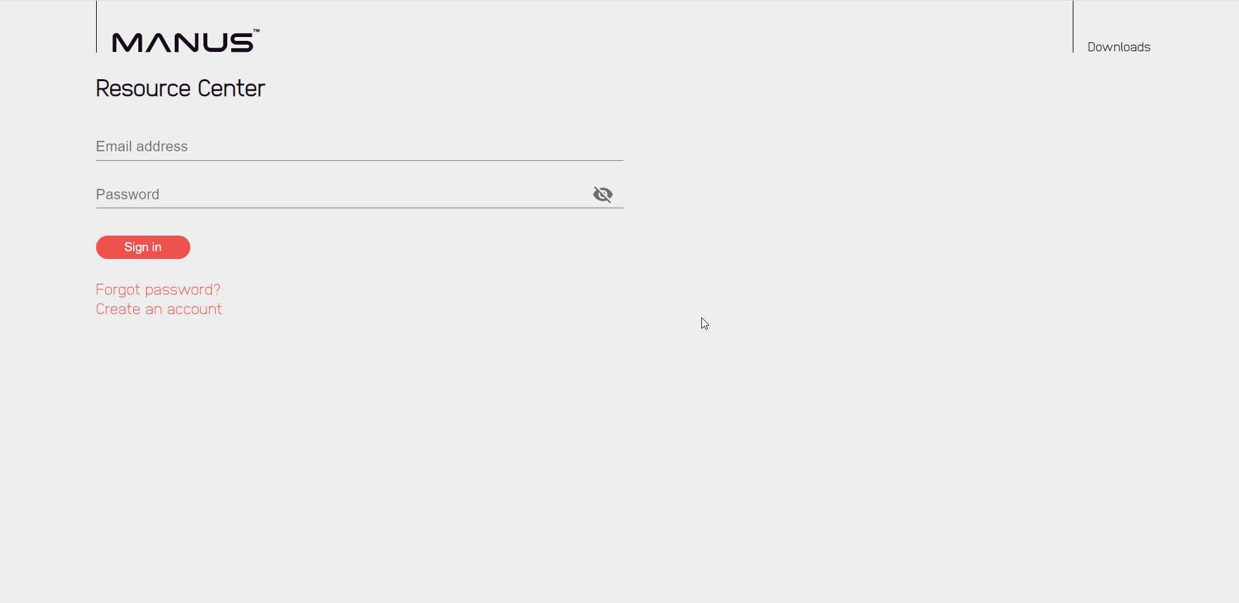Screen dimensions: 1239x603
Task: Toggle password visibility with the crossed-eye icon
Action: pos(603,194)
